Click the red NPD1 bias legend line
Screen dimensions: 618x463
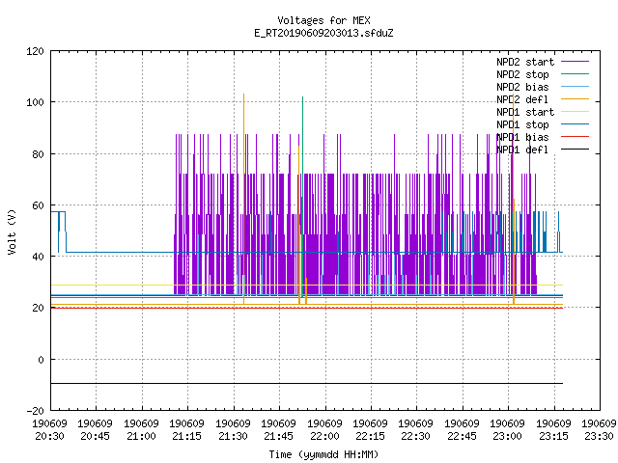click(575, 137)
